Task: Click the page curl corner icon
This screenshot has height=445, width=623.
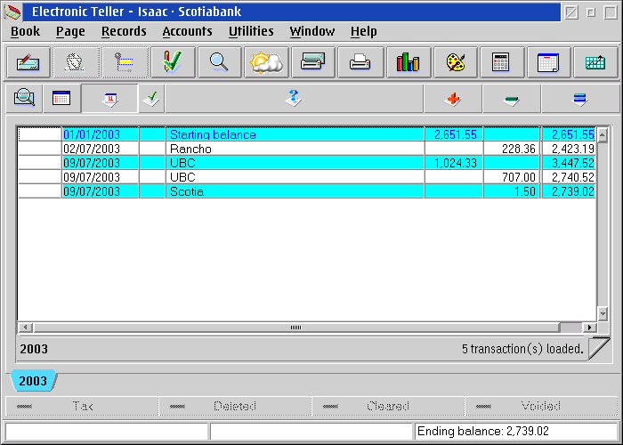Action: 599,349
